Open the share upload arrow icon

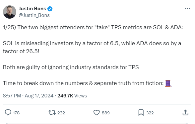tap(185, 112)
